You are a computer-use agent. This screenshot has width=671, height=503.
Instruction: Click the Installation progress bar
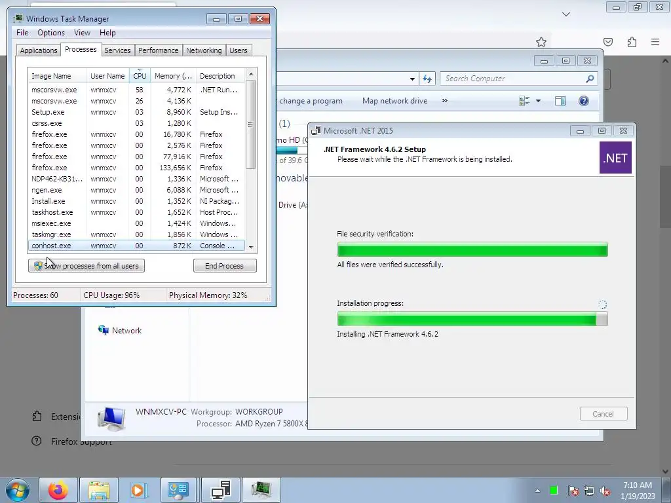tap(472, 319)
